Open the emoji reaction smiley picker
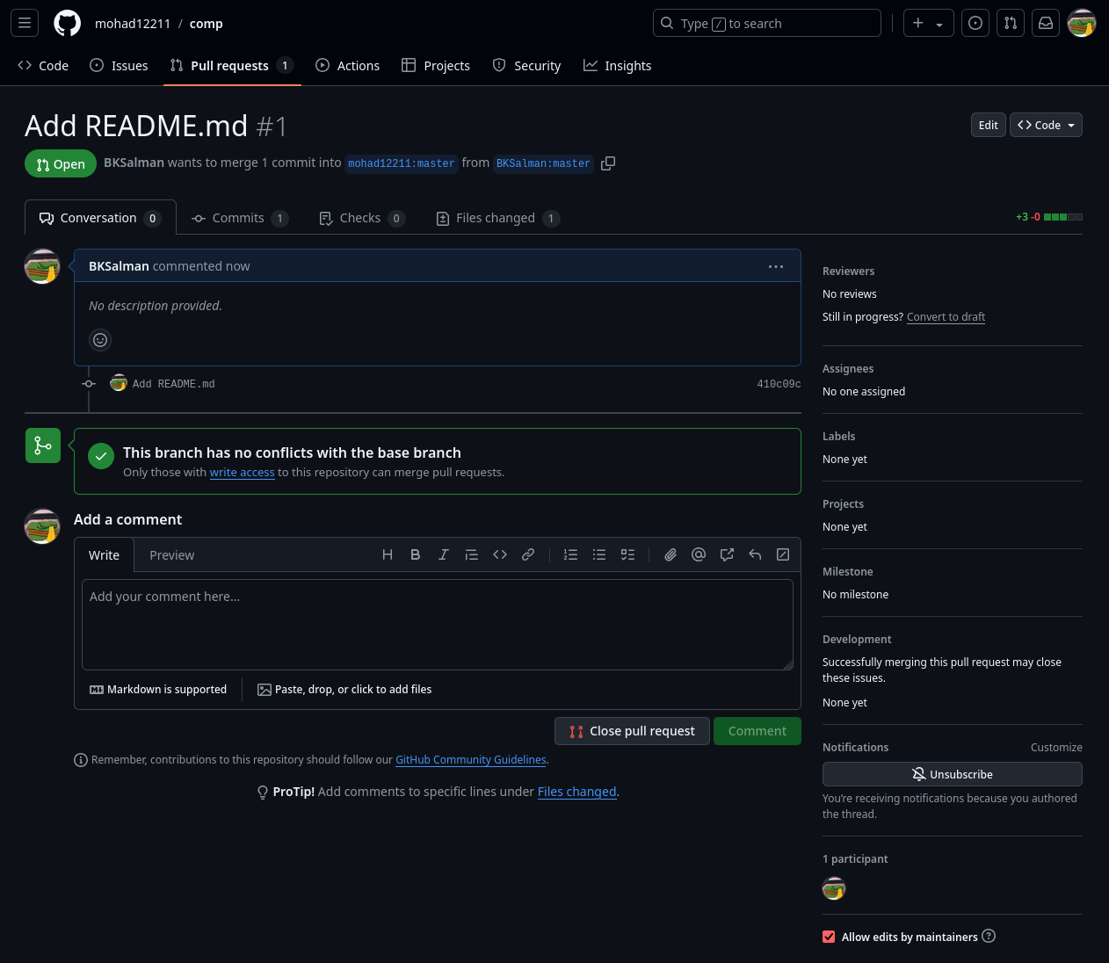 (x=101, y=340)
